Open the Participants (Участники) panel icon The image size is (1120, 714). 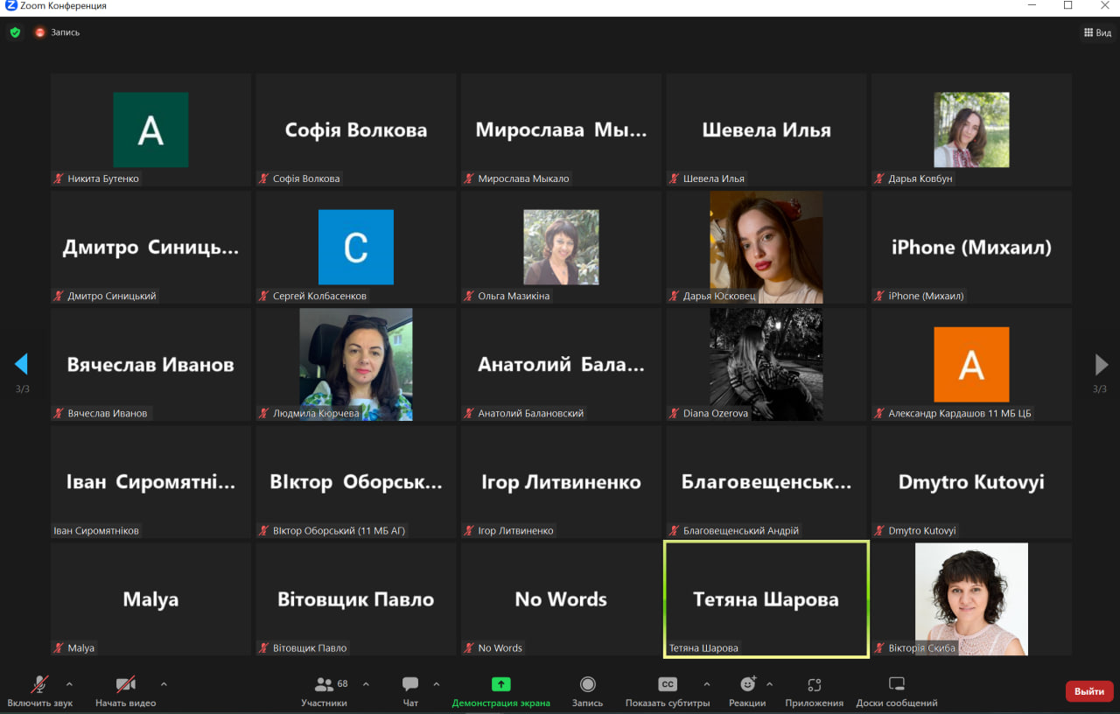coord(325,684)
